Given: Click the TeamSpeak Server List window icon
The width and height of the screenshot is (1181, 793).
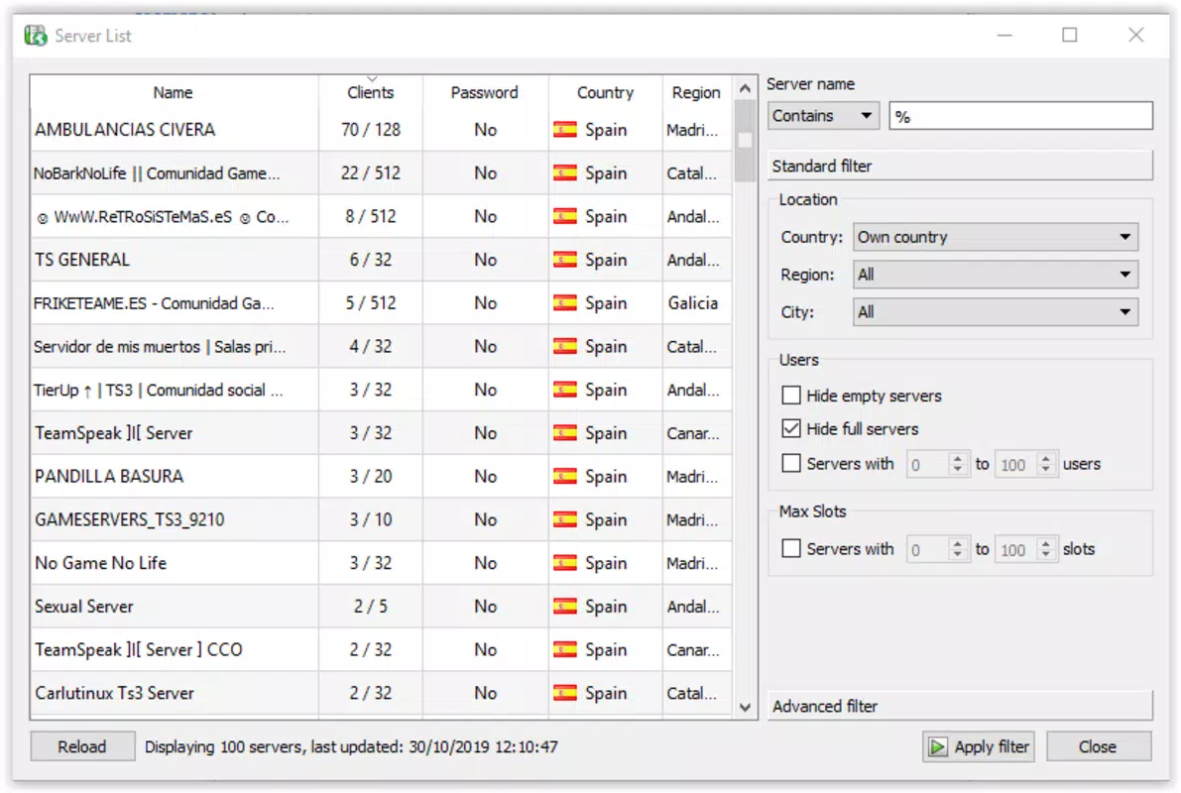Looking at the screenshot, I should click(x=36, y=36).
